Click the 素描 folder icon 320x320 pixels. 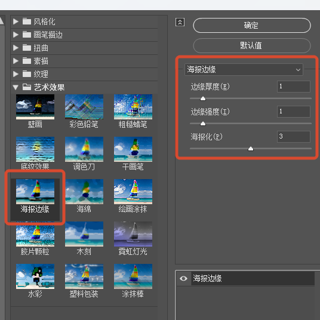(x=27, y=61)
